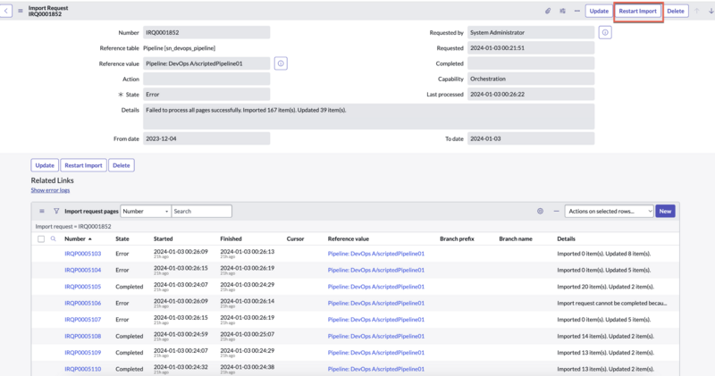
Task: Open pipeline reference link in IRQP0005103 row
Action: 375,254
